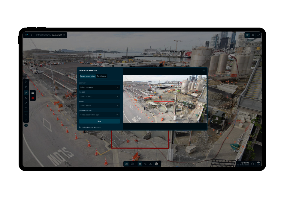Open the Select project dropdown

(99, 96)
